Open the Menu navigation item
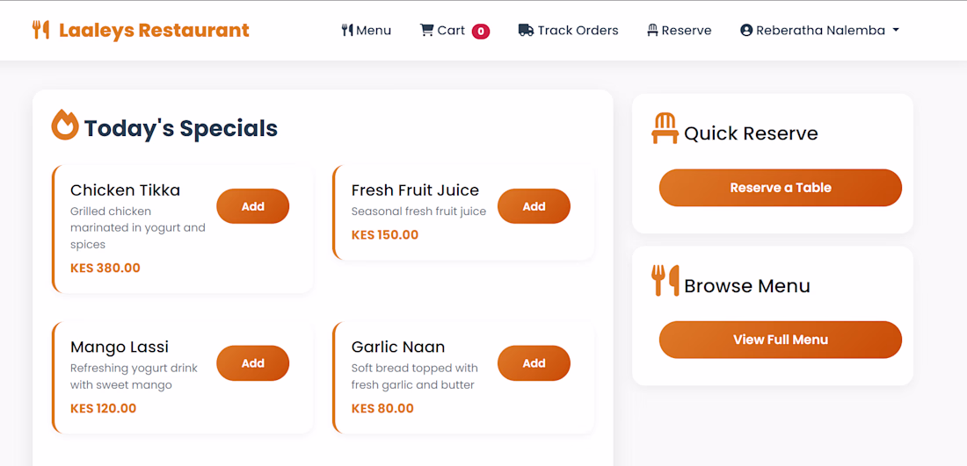Image resolution: width=967 pixels, height=466 pixels. pyautogui.click(x=367, y=30)
